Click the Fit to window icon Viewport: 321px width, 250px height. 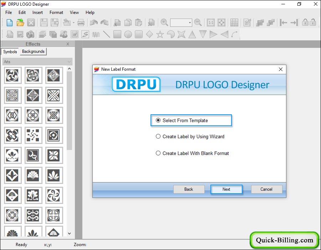point(221,22)
